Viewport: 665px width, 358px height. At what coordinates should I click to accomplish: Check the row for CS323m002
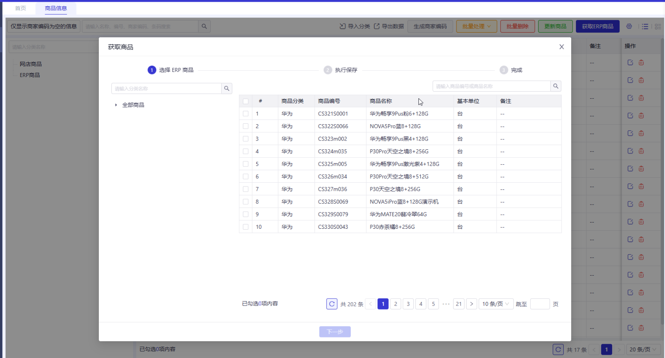tap(245, 139)
